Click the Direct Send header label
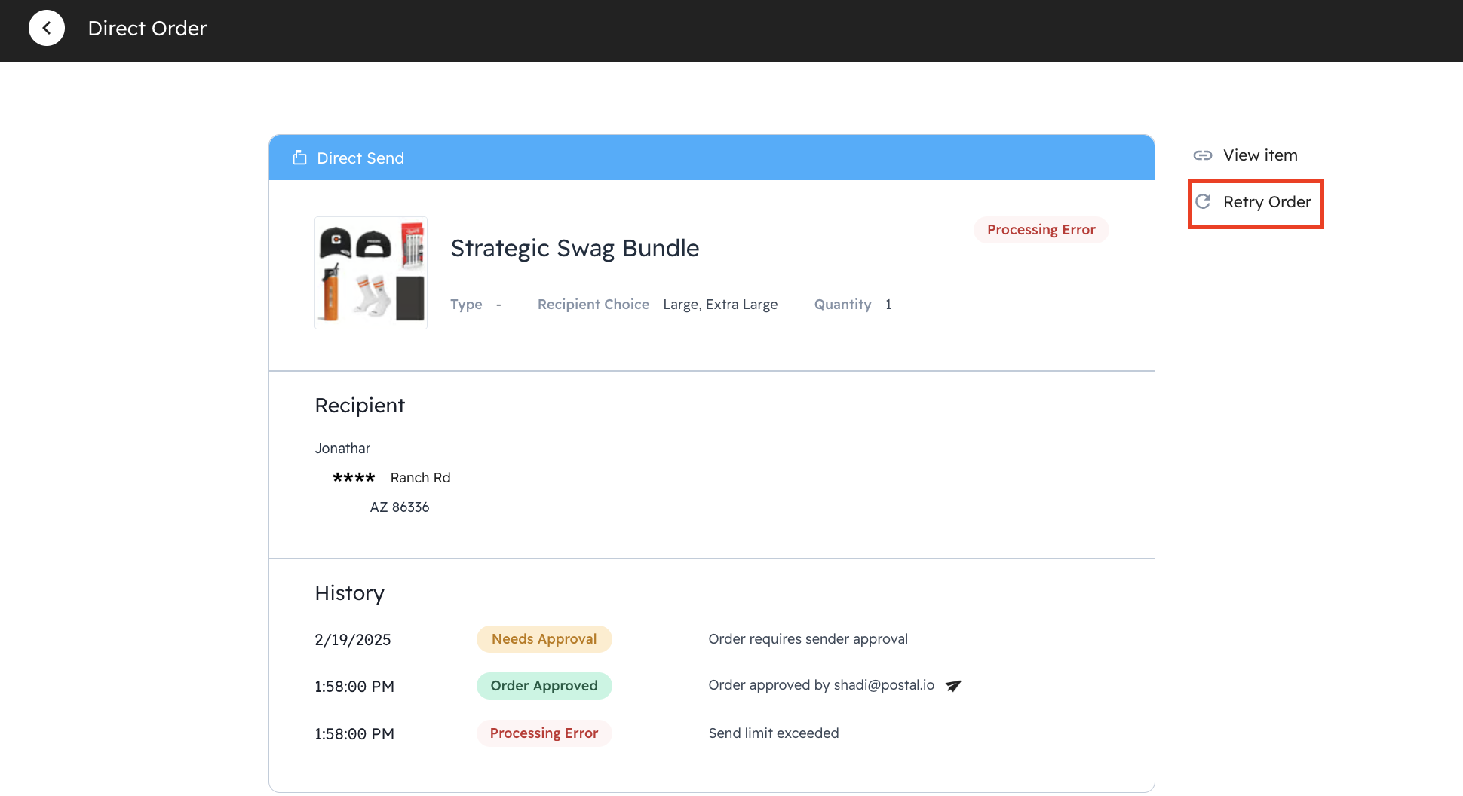 tap(360, 158)
